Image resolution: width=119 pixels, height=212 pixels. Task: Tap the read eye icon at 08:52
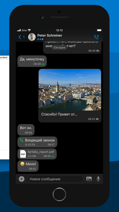(x=97, y=119)
